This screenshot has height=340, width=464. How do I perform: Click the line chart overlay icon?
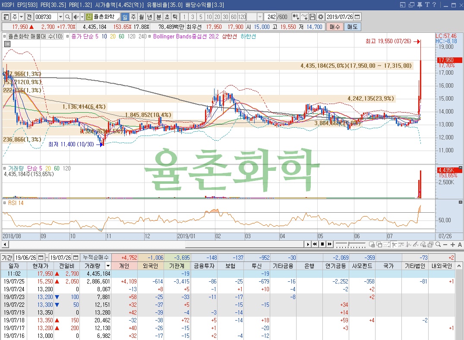304,17
